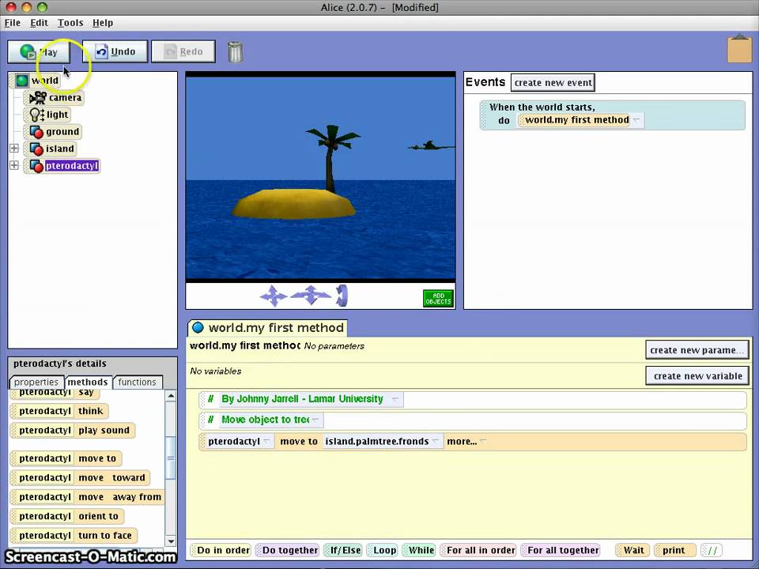Click pterodactyl play sound method tile
The height and width of the screenshot is (569, 759).
tap(73, 430)
